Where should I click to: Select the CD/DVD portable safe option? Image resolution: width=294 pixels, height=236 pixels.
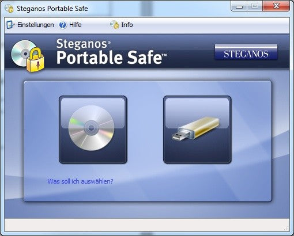[x=93, y=130]
